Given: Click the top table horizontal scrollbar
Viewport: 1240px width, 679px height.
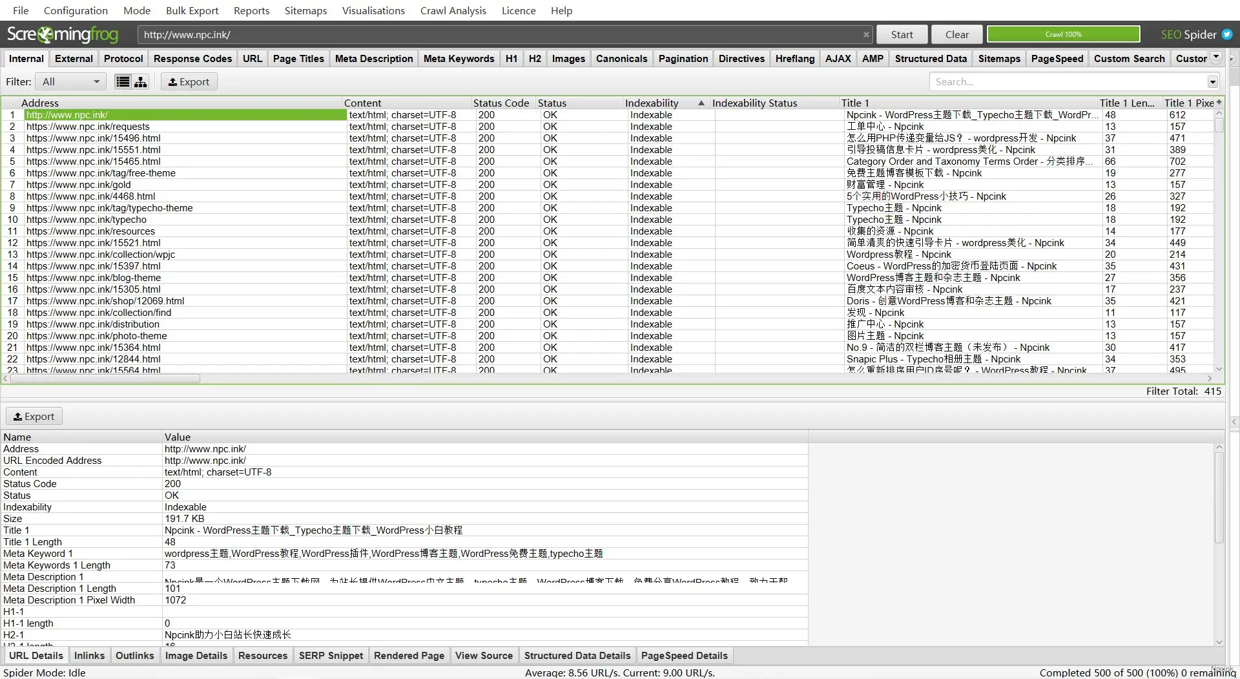Looking at the screenshot, I should tap(105, 379).
